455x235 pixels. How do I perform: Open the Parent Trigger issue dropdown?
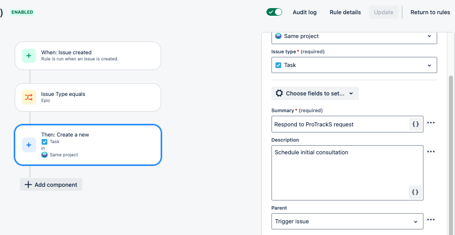(347, 221)
